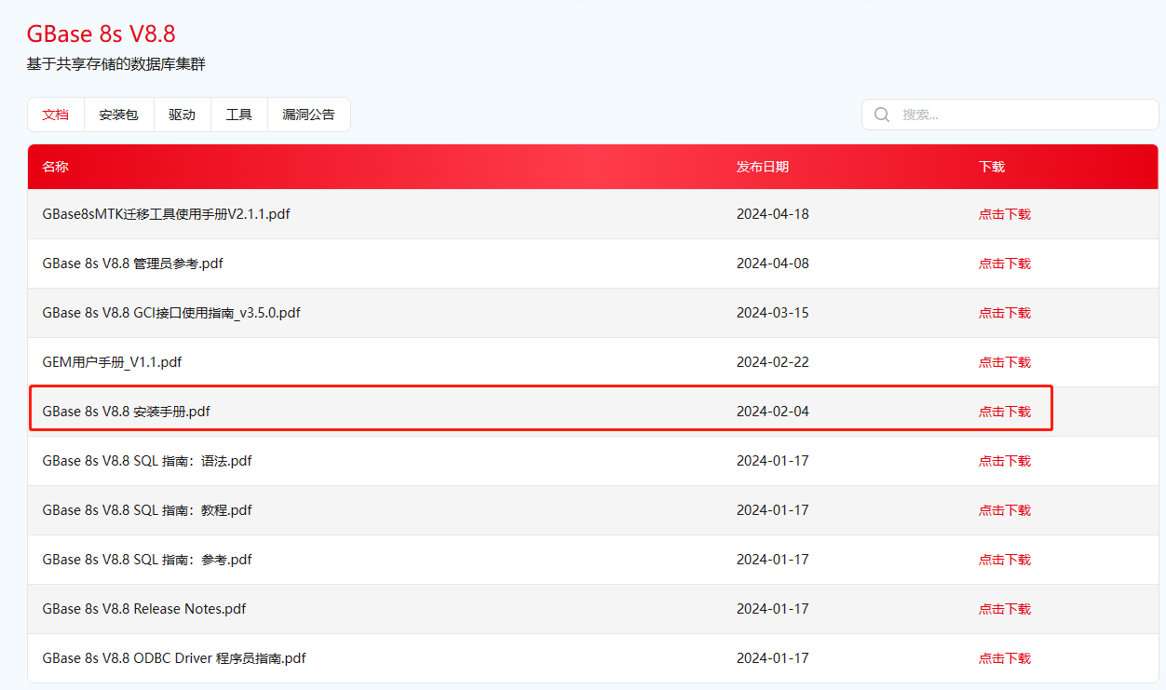
Task: Click the date 2024-03-15
Action: tap(773, 313)
